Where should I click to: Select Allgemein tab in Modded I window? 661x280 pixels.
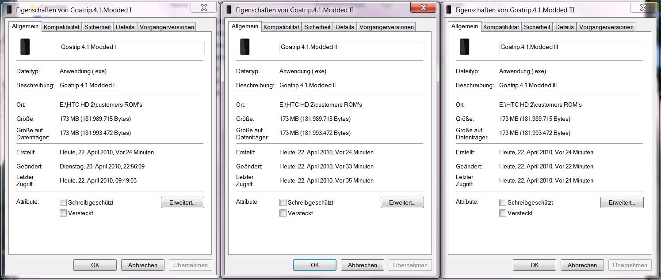pos(26,26)
